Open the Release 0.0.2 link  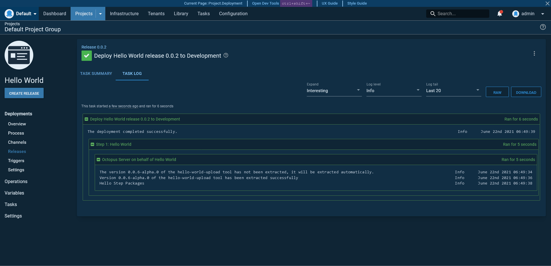94,47
